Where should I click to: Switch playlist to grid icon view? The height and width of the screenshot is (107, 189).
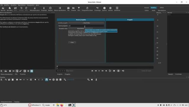(x=32, y=71)
